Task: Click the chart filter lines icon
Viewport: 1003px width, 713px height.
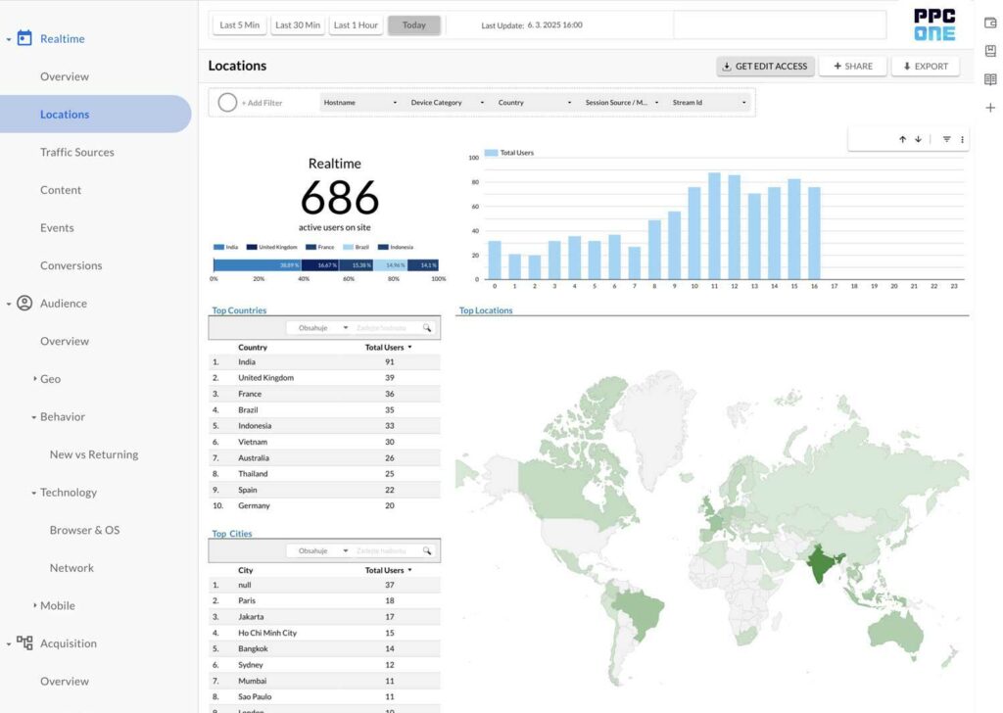Action: click(x=946, y=140)
